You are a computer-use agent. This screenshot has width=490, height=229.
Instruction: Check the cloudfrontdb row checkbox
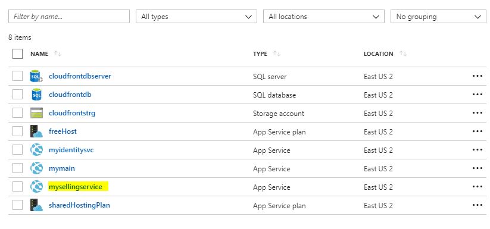(x=17, y=94)
